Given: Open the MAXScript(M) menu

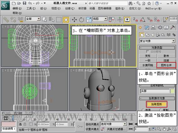Looking at the screenshot, I should coord(154,8).
